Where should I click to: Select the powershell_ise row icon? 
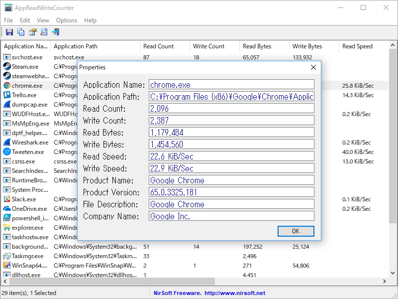click(x=7, y=218)
